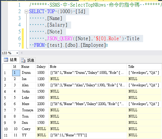
Task: Click the Luke name cell
Action: pyautogui.click(x=28, y=98)
